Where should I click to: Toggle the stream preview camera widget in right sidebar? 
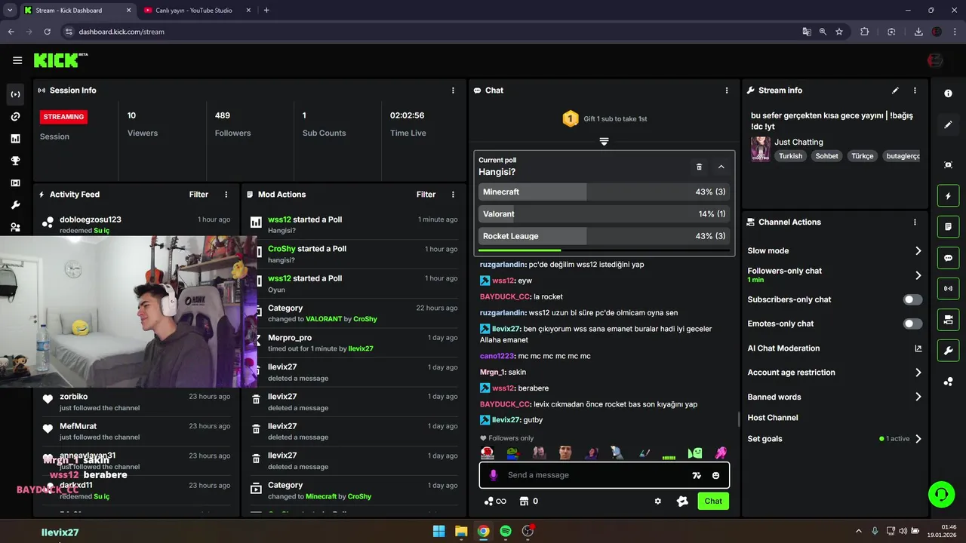click(949, 320)
